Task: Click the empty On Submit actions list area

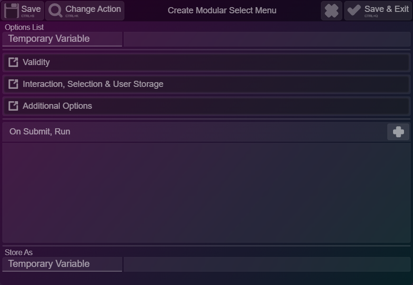Action: pyautogui.click(x=206, y=193)
